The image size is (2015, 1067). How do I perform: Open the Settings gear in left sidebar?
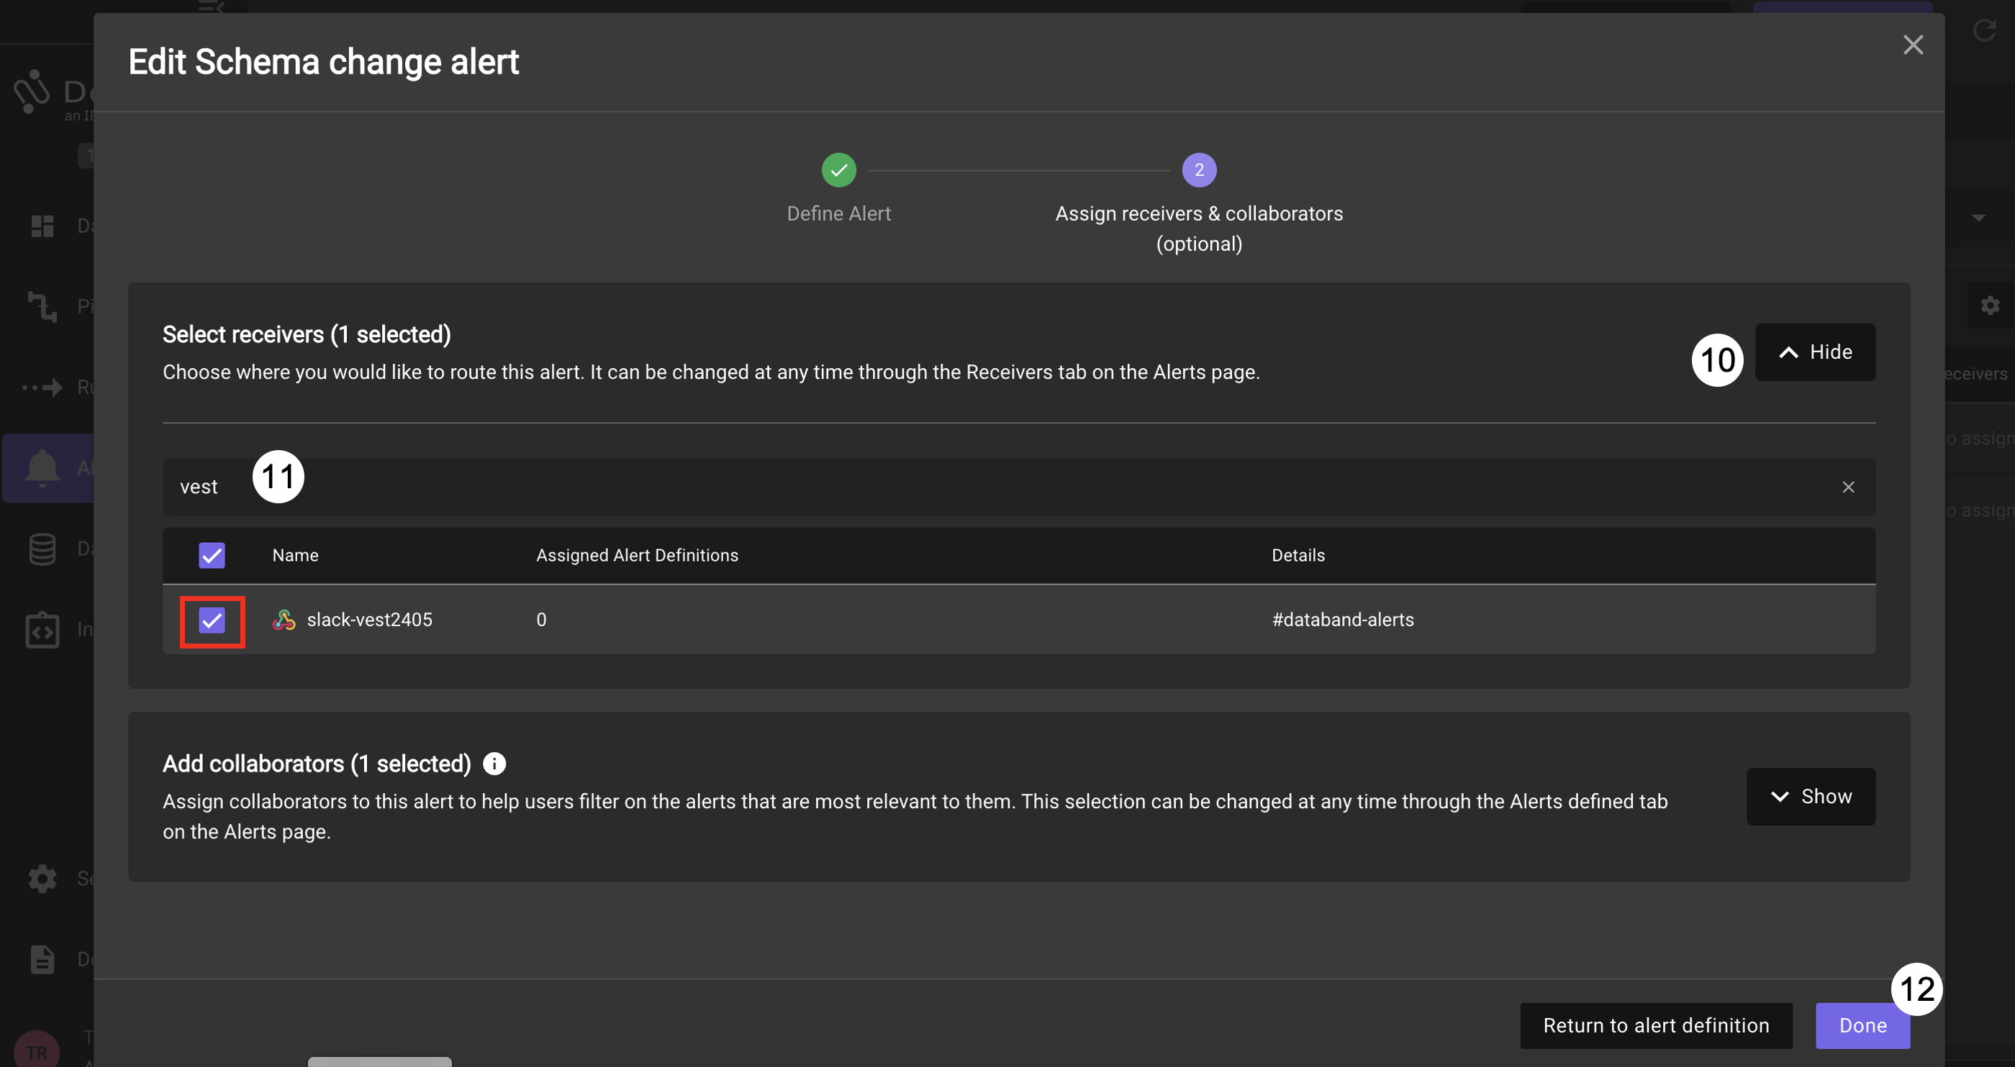(42, 878)
